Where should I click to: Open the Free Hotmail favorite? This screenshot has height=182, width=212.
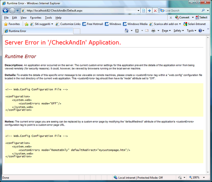[93, 24]
